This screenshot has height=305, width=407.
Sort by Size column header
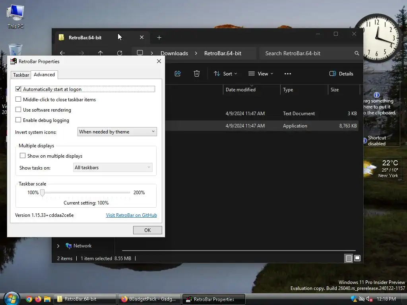click(344, 90)
